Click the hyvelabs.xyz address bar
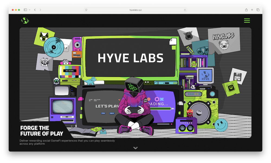The height and width of the screenshot is (163, 271). point(135,10)
